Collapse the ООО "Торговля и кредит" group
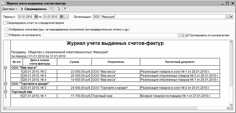 (6, 84)
